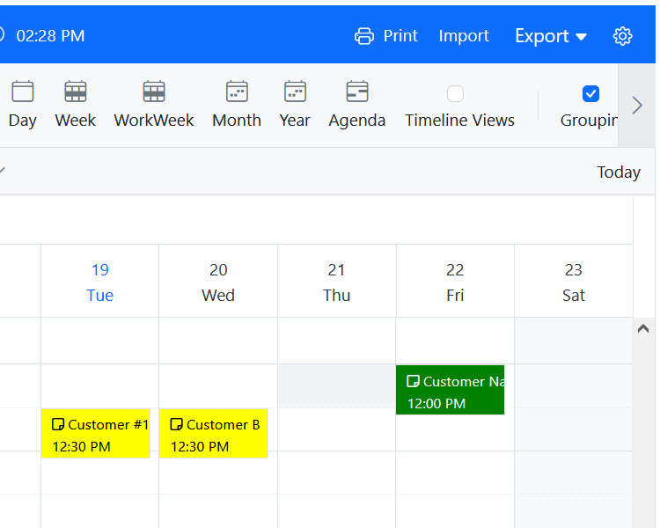Click note icon on Customer B appointment
Screen dimensions: 660x528
pyautogui.click(x=176, y=424)
